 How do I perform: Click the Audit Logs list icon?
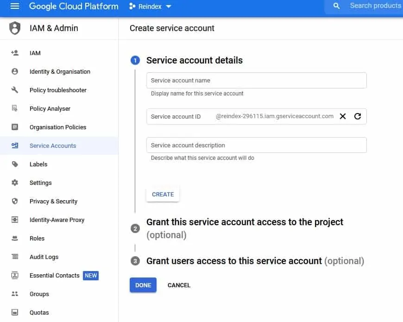click(x=15, y=257)
